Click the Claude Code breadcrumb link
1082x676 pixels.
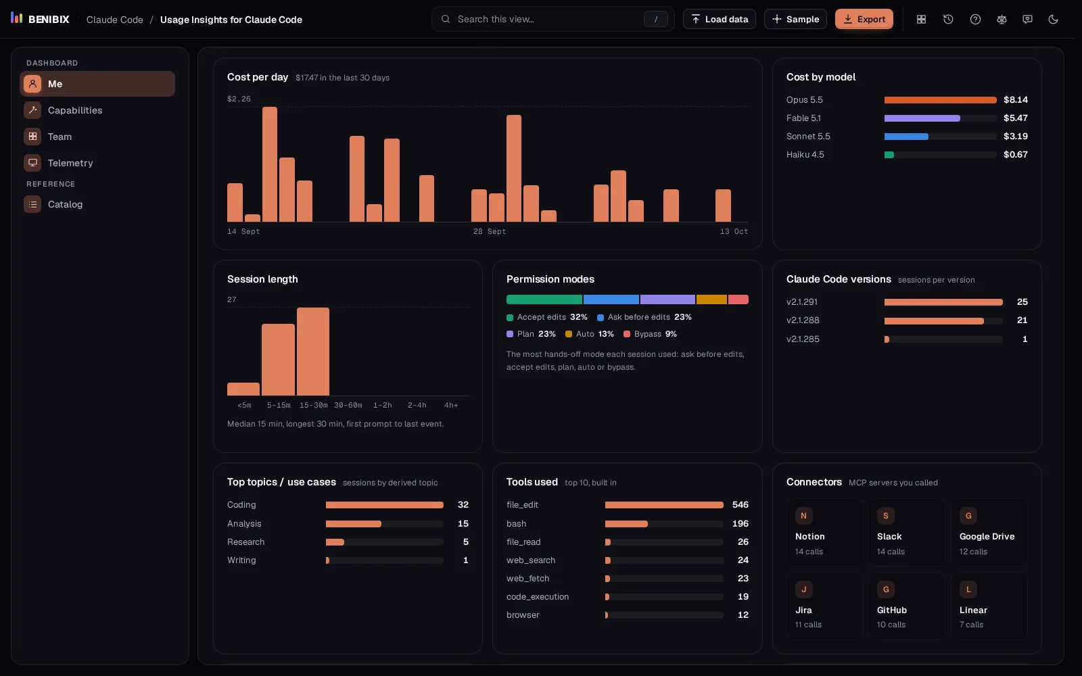tap(115, 20)
